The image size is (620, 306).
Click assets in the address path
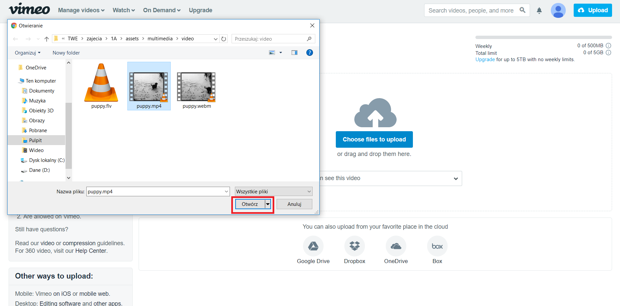132,39
